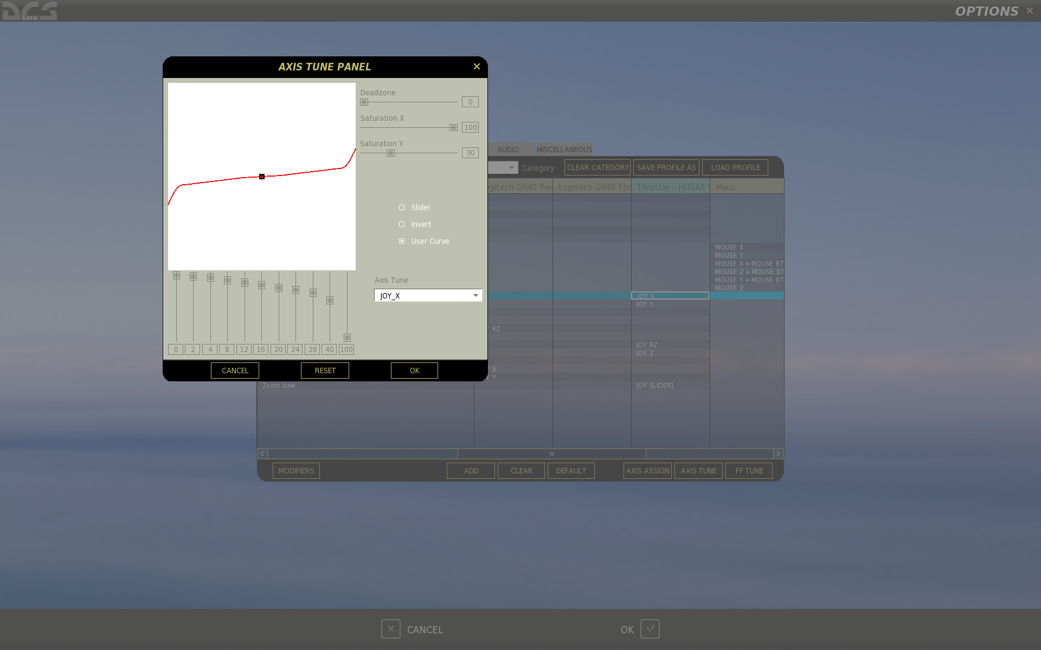Click the Axis Tune button
Screen dimensions: 1041x650
(698, 471)
